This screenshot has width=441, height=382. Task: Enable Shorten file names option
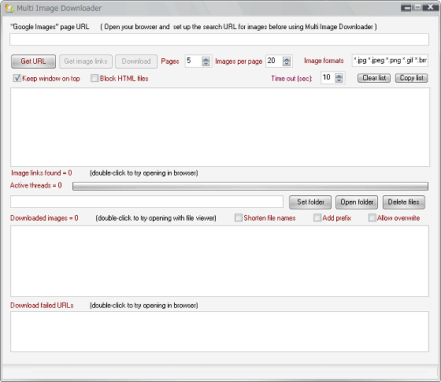click(x=238, y=217)
